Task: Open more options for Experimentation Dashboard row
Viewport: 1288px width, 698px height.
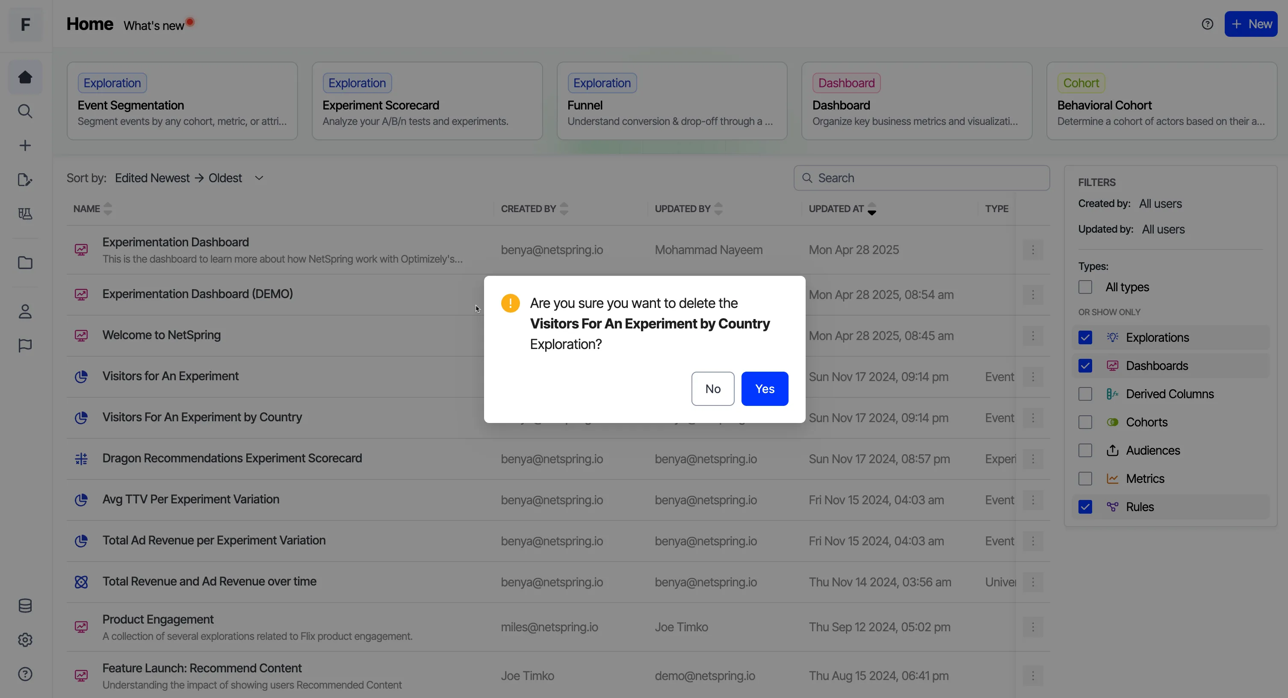Action: tap(1033, 249)
